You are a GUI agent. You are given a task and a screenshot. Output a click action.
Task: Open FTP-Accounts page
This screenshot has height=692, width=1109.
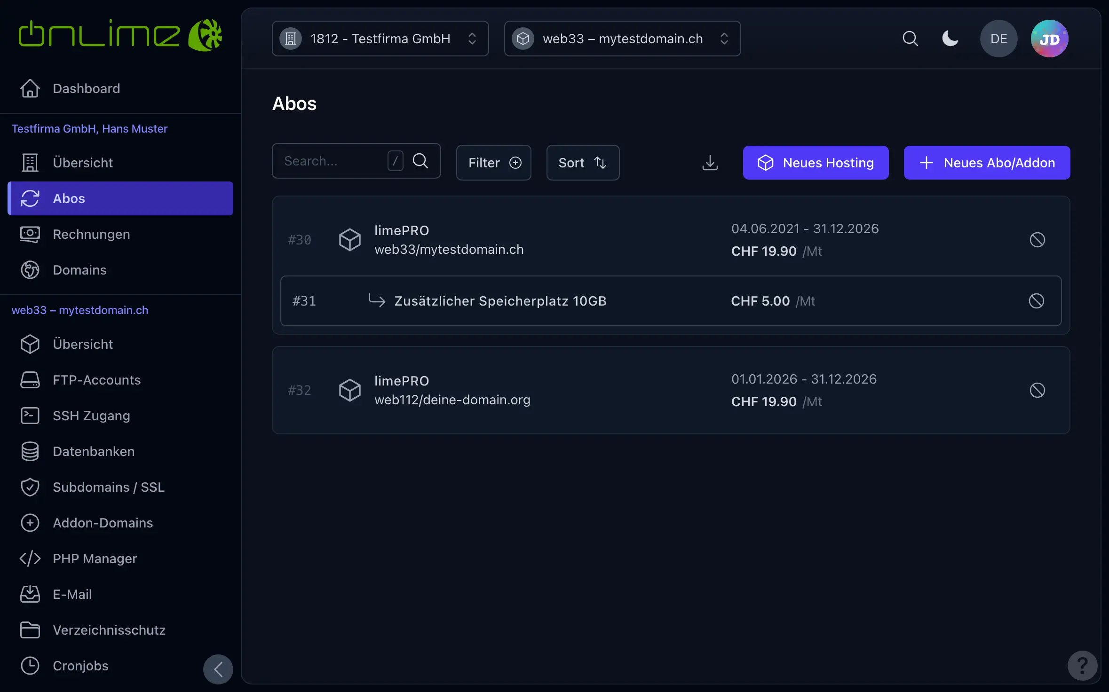tap(120, 380)
